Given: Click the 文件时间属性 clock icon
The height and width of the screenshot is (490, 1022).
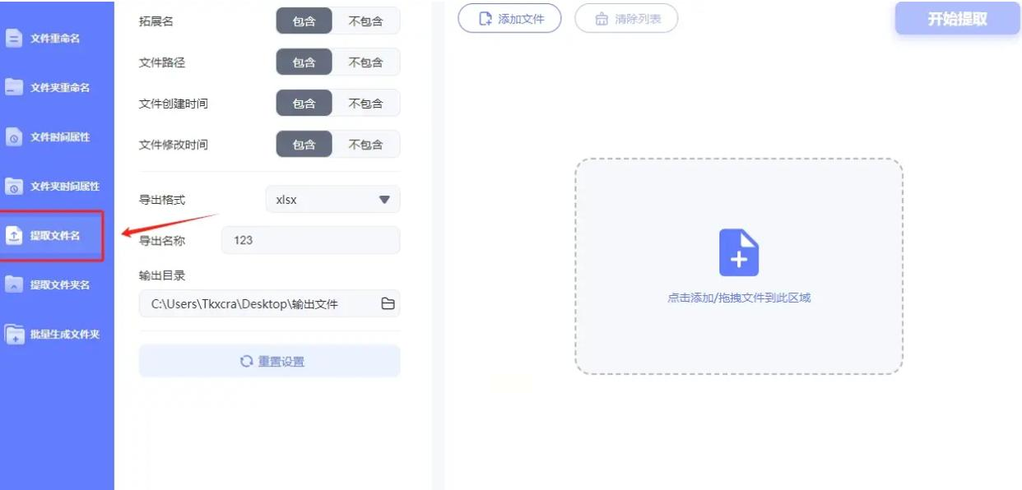Looking at the screenshot, I should 14,137.
